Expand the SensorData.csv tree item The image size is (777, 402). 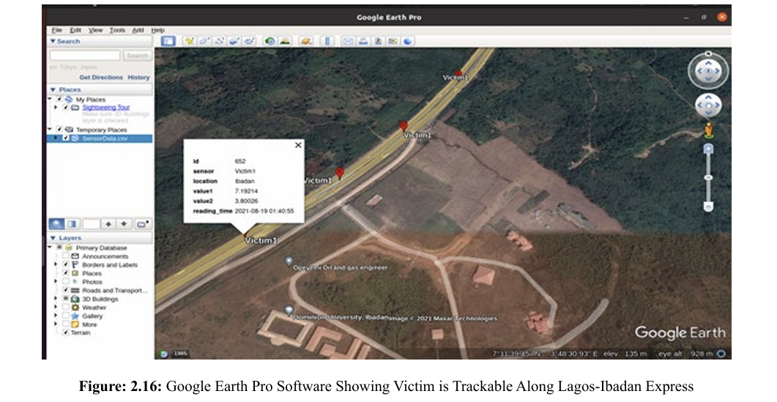click(56, 138)
